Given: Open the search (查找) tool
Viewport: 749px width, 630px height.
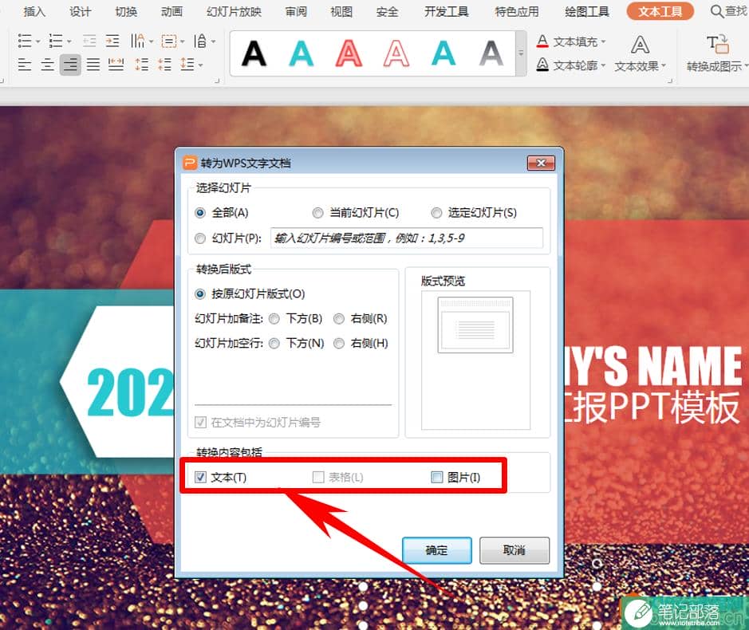Looking at the screenshot, I should click(729, 11).
